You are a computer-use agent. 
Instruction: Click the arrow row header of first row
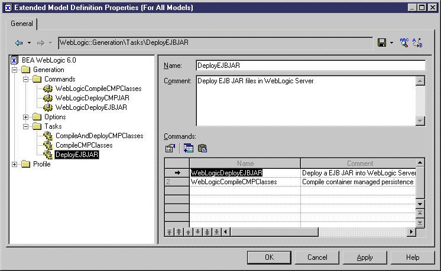[x=177, y=173]
